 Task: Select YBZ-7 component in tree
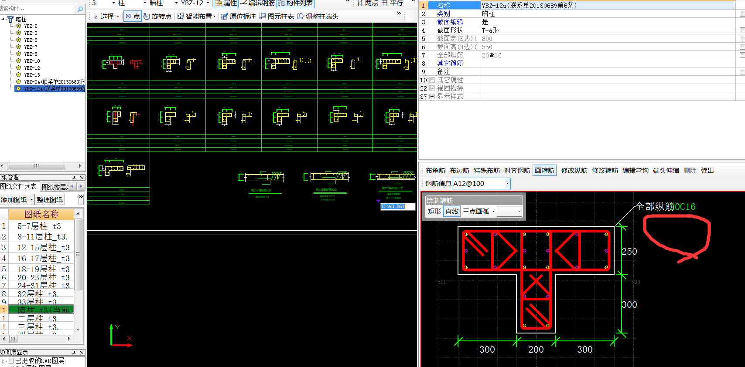pyautogui.click(x=31, y=47)
